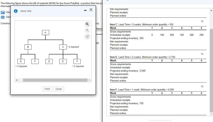Click 'Scheduled receipts' row in Item F table
Viewport: 213px width, 122px height.
158,100
